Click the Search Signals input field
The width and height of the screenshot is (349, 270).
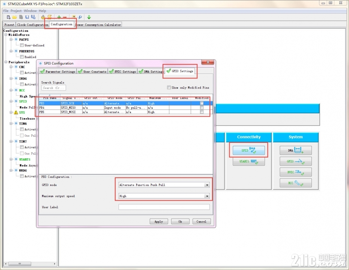(54, 88)
